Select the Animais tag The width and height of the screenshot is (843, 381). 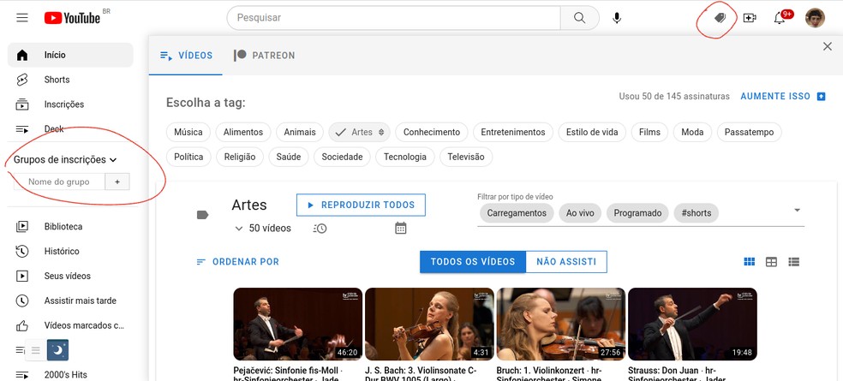pyautogui.click(x=300, y=132)
